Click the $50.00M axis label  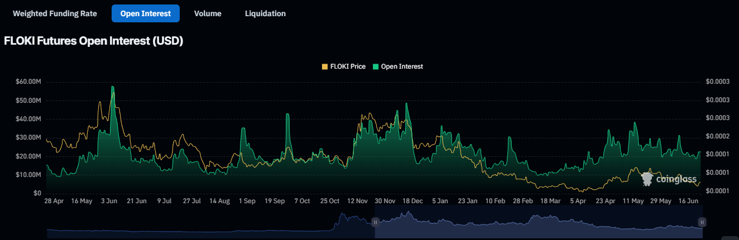[28, 100]
